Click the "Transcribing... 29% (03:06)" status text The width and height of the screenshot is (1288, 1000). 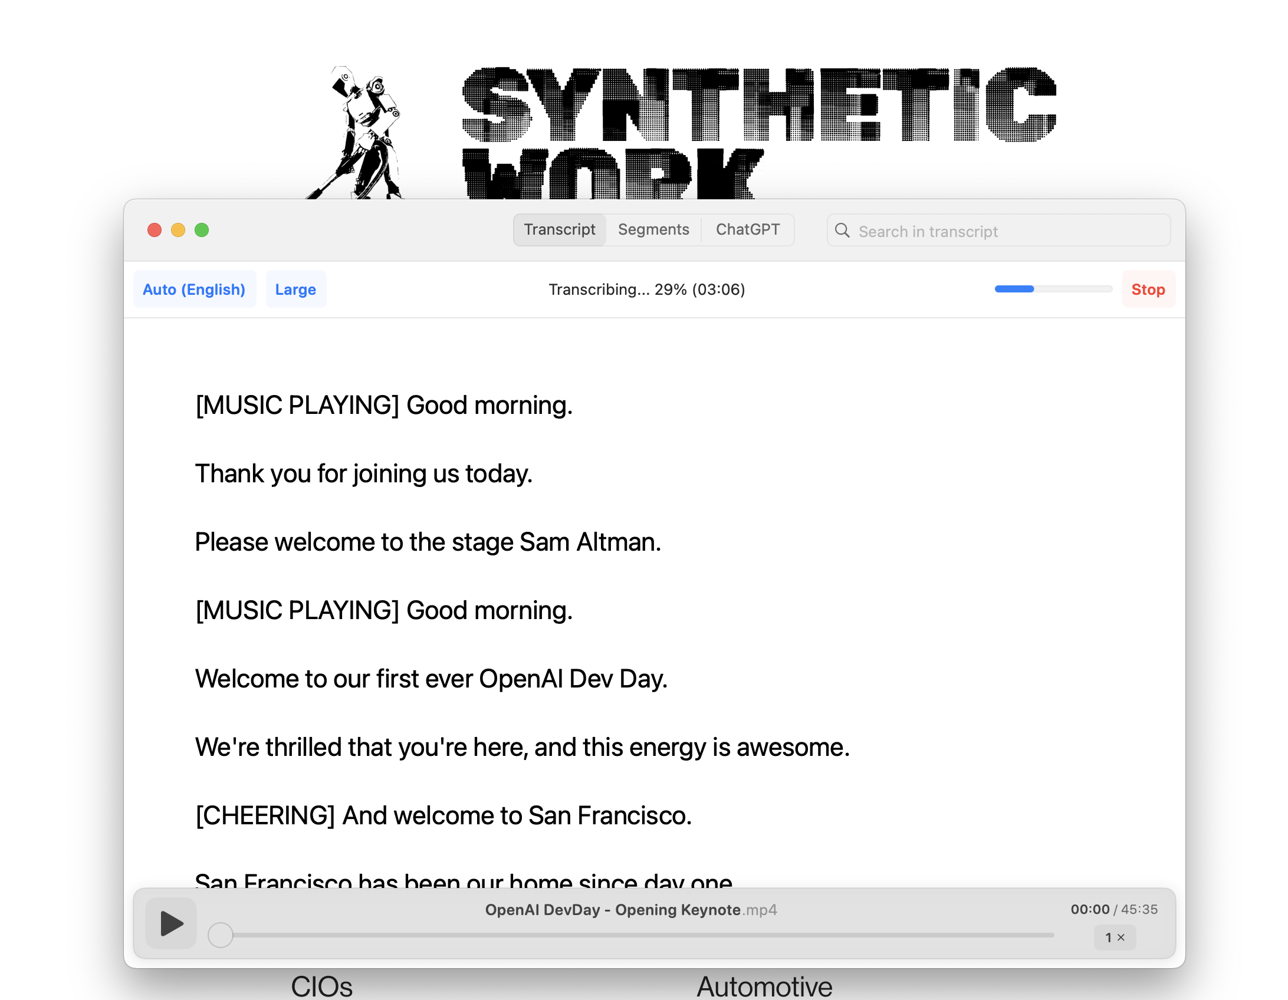point(647,290)
